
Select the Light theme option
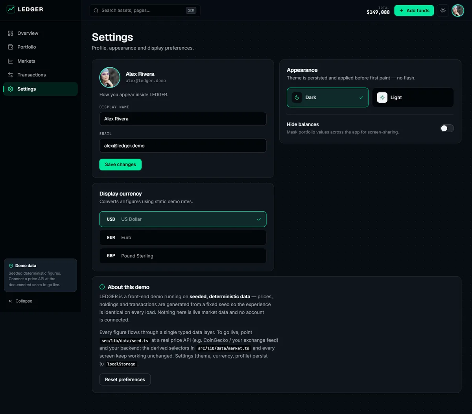pos(413,98)
